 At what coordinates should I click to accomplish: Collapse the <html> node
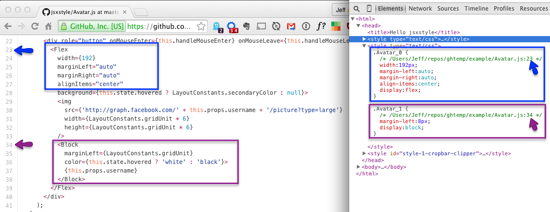point(353,19)
